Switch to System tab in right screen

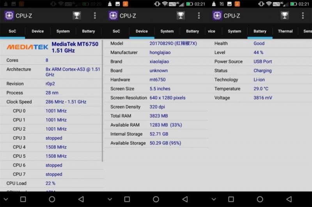(234, 31)
